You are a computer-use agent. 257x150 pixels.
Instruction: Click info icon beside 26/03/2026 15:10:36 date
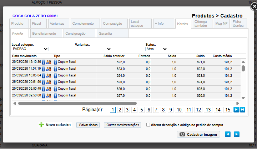click(44, 62)
